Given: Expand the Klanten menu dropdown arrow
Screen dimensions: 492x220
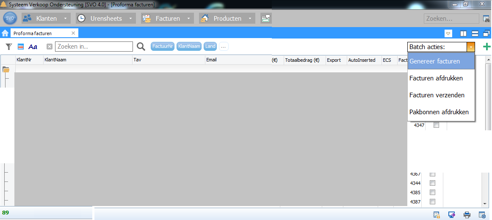Looking at the screenshot, I should tap(65, 19).
